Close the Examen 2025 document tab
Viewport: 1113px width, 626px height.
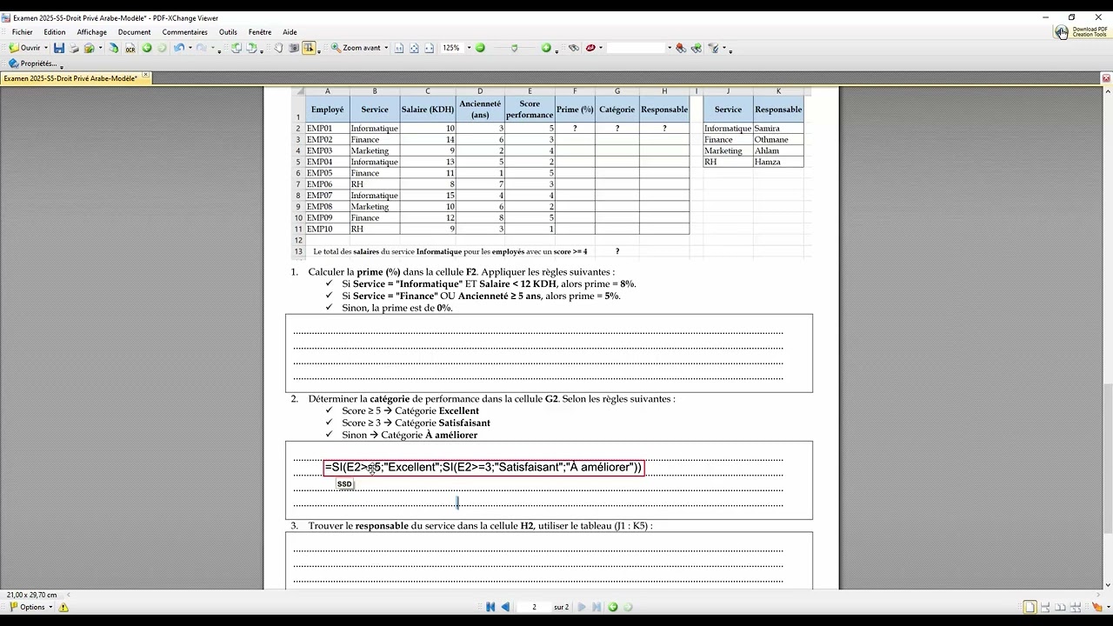coord(145,77)
